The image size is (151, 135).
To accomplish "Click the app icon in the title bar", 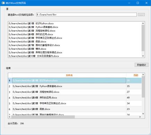I will (x=3, y=3).
